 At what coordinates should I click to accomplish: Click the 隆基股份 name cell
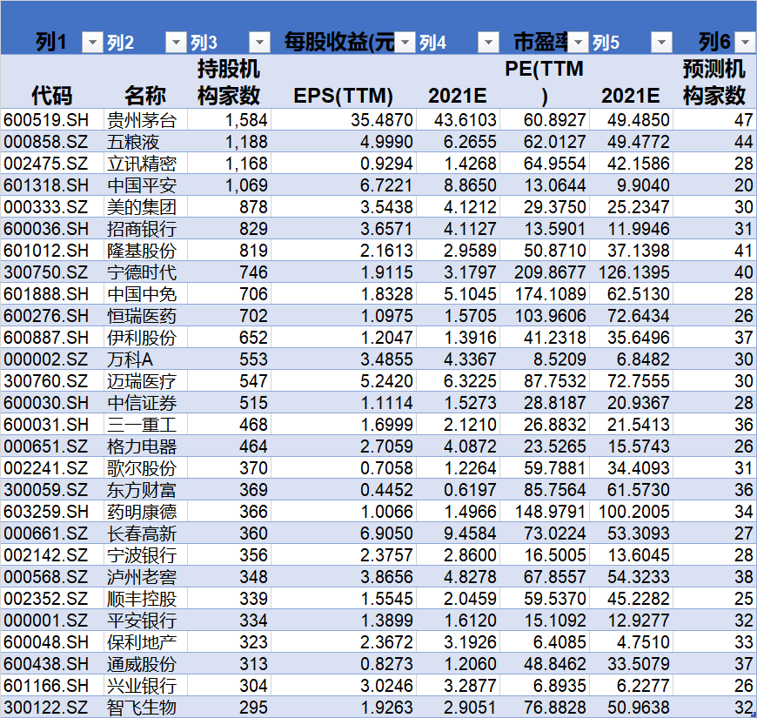coord(145,251)
